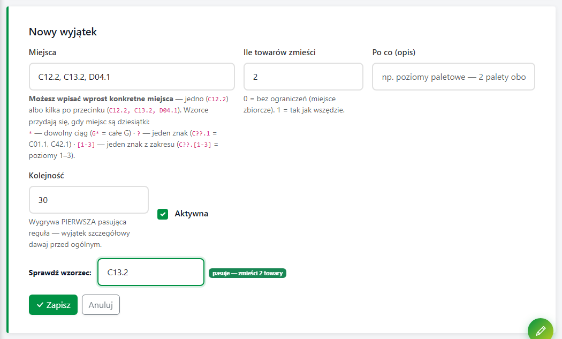Click into the Po co (opis) field

(453, 77)
